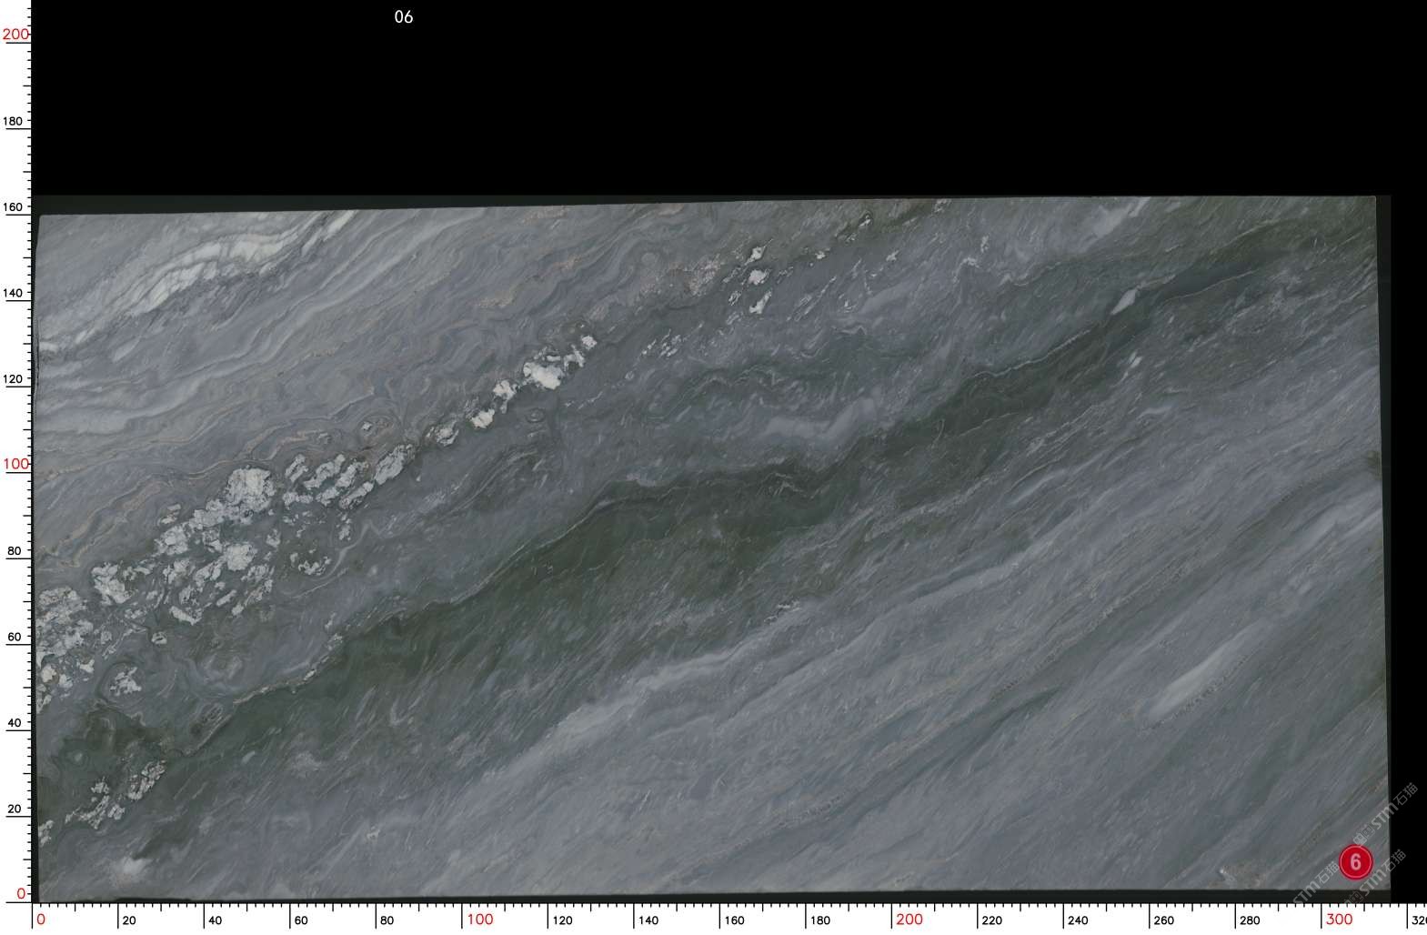The height and width of the screenshot is (935, 1427).
Task: Select the 180 mark on the vertical ruler
Action: click(x=13, y=121)
